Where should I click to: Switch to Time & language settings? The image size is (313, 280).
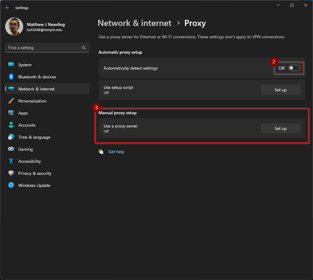(x=47, y=137)
